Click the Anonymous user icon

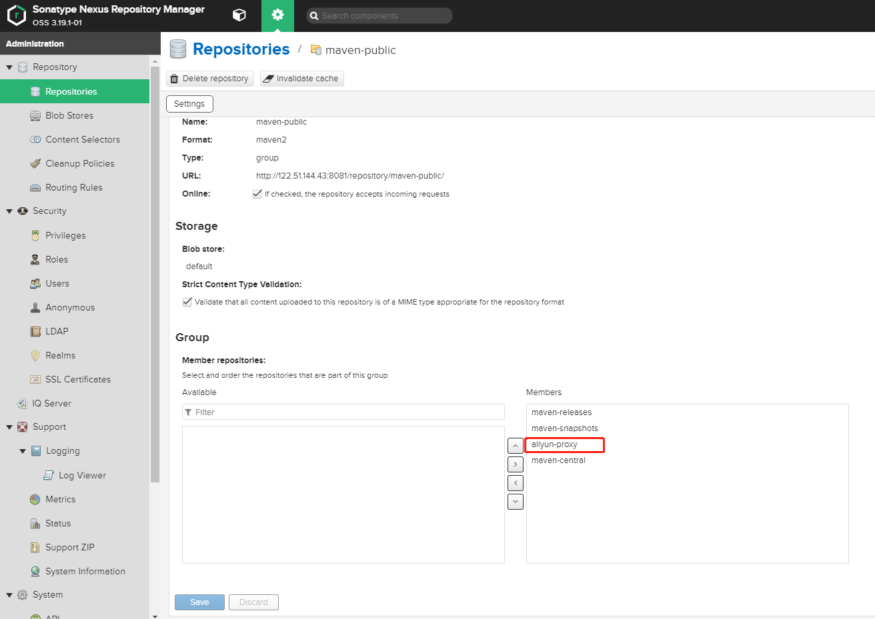[x=35, y=307]
